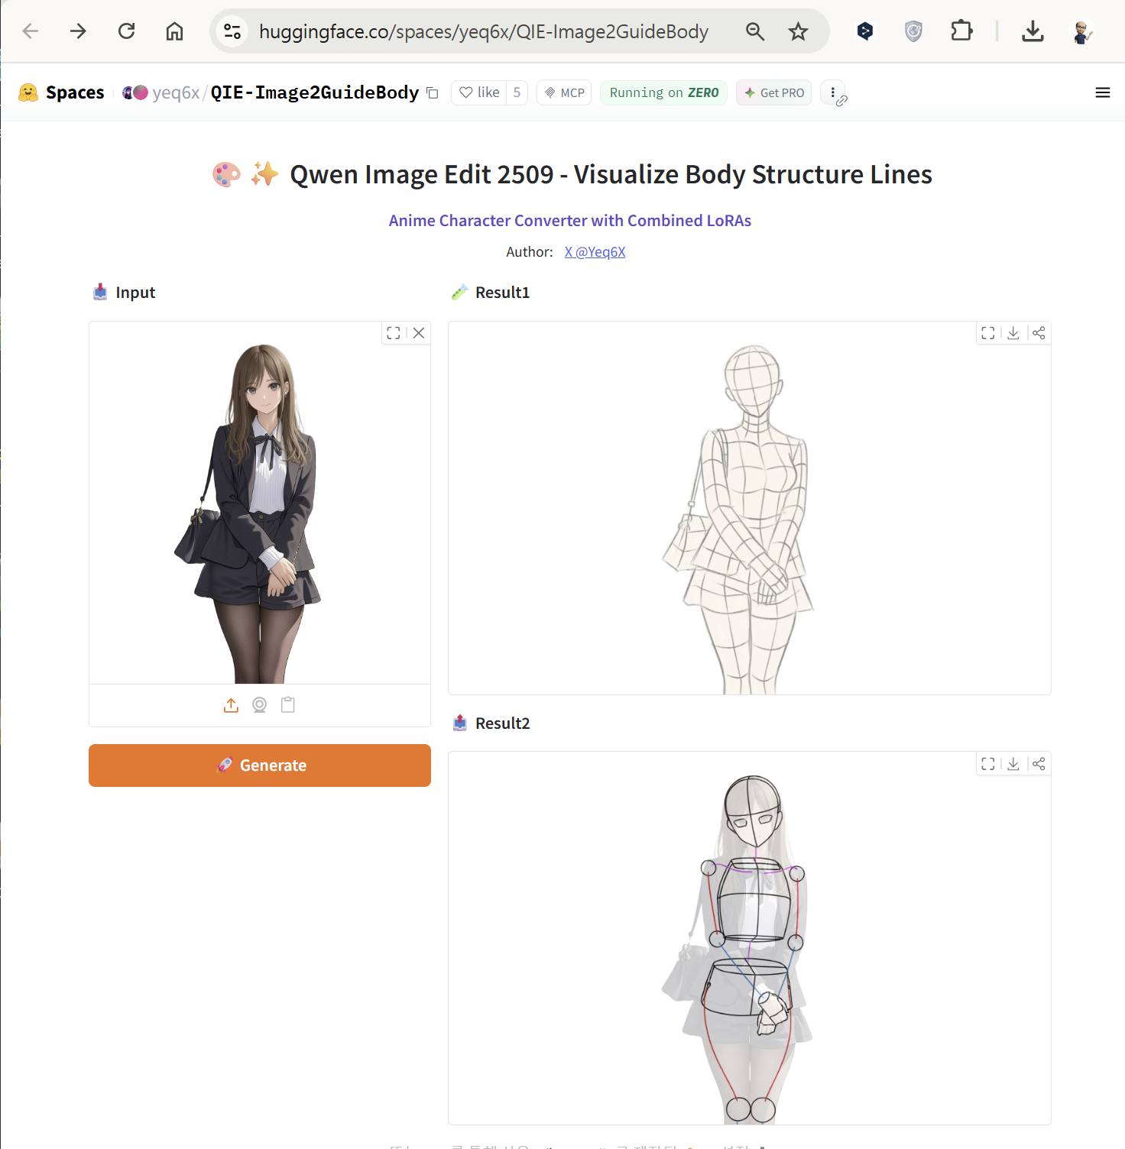Image resolution: width=1125 pixels, height=1149 pixels.
Task: Open the hamburger navigation menu
Action: (1102, 92)
